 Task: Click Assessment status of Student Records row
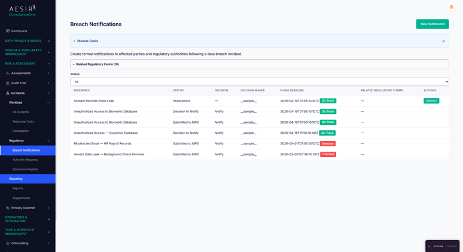tap(182, 101)
